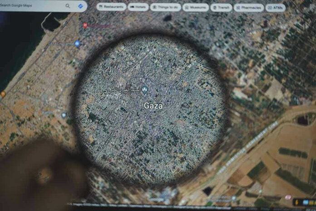Filter map by Restaurants chip

112,7
